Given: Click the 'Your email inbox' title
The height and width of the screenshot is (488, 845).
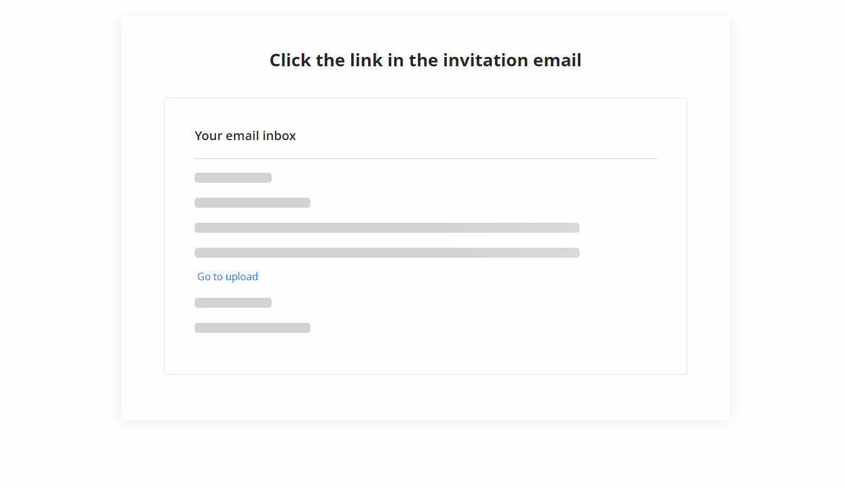Looking at the screenshot, I should [245, 136].
